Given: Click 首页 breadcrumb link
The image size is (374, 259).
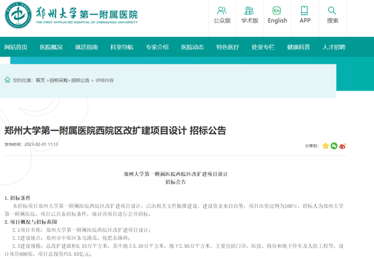Looking at the screenshot, I should click(x=40, y=80).
